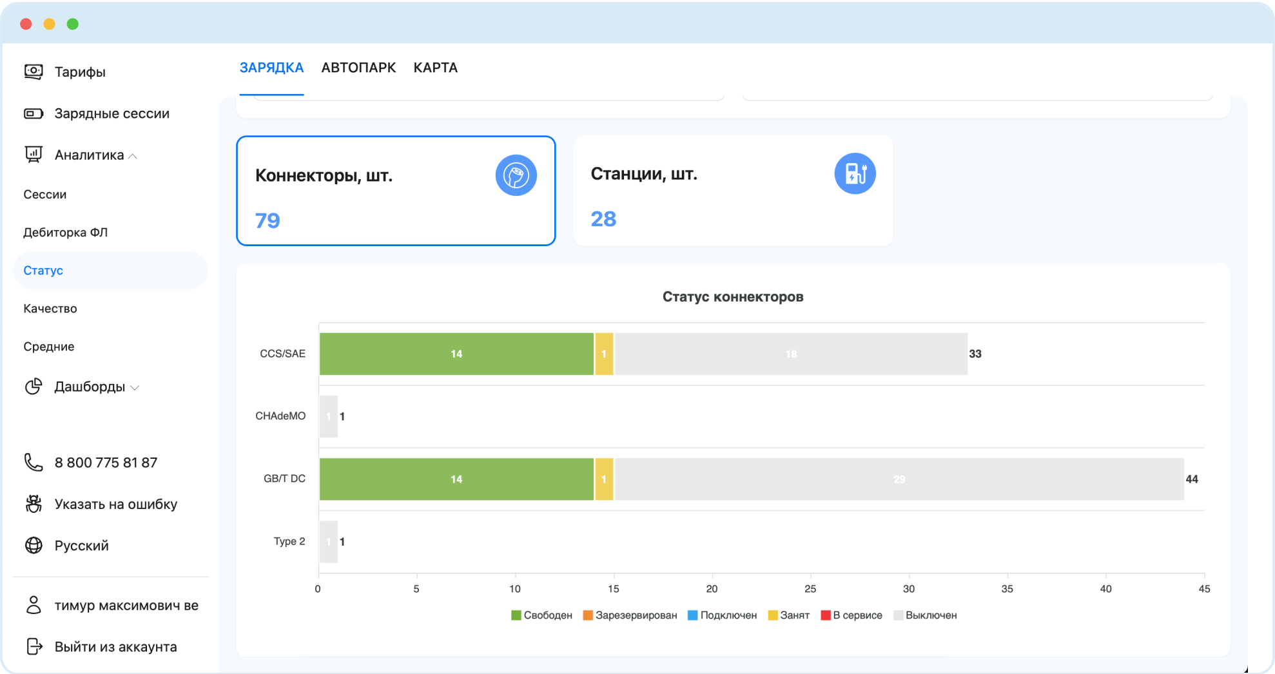
Task: Click the connector plug icon in Коннекторы card
Action: click(x=516, y=175)
